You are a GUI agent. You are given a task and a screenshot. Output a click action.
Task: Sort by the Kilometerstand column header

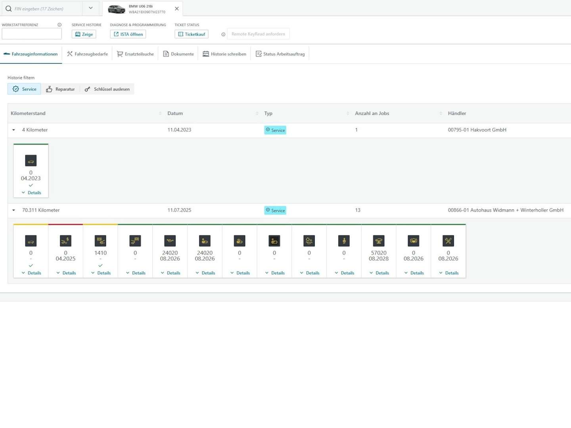(x=28, y=113)
